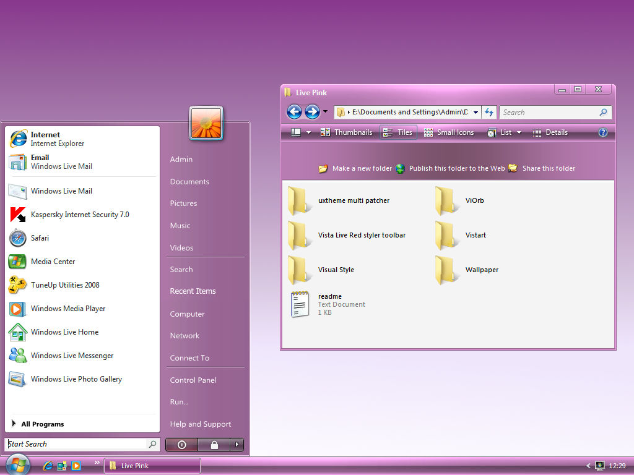Image resolution: width=634 pixels, height=475 pixels.
Task: Click Share this folder link
Action: 548,168
